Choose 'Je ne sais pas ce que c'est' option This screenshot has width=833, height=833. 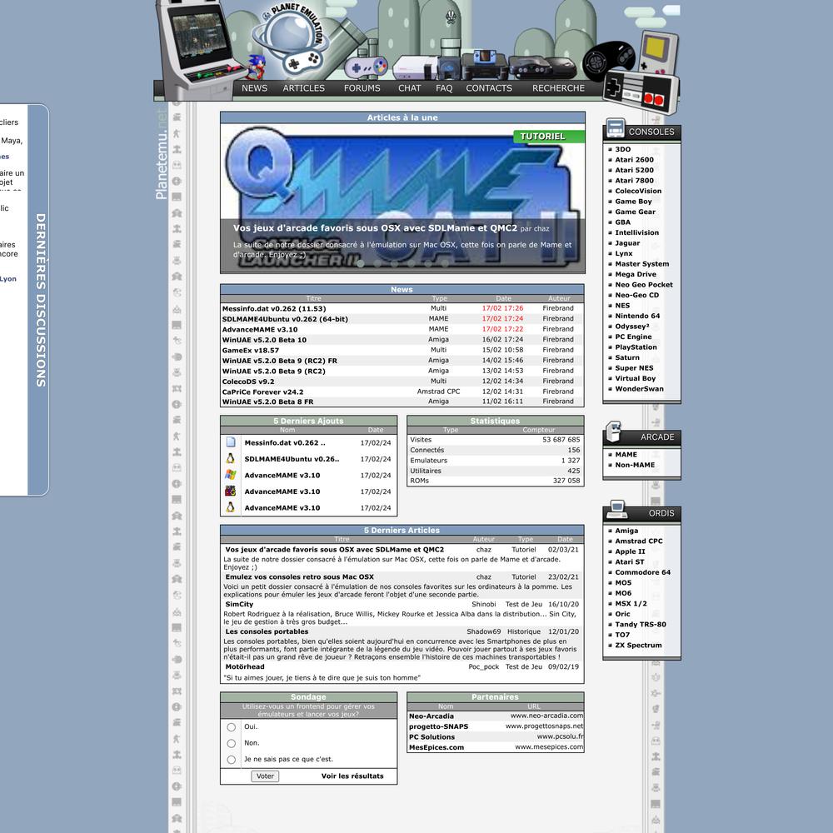point(231,760)
